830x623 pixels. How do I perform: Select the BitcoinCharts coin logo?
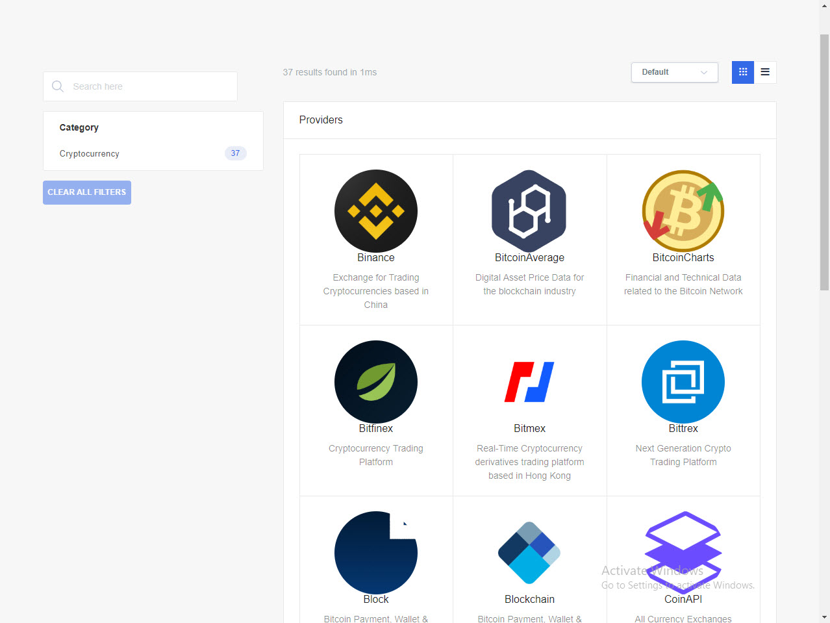pyautogui.click(x=683, y=211)
